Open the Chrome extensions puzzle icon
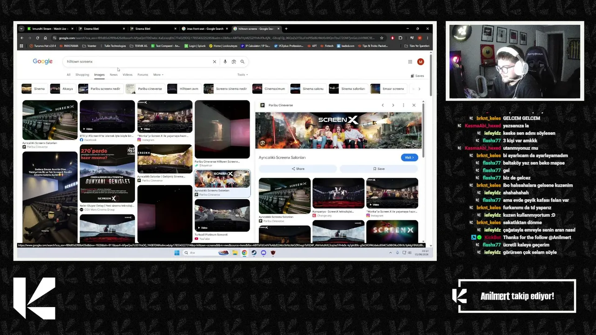596x335 pixels. (400, 38)
